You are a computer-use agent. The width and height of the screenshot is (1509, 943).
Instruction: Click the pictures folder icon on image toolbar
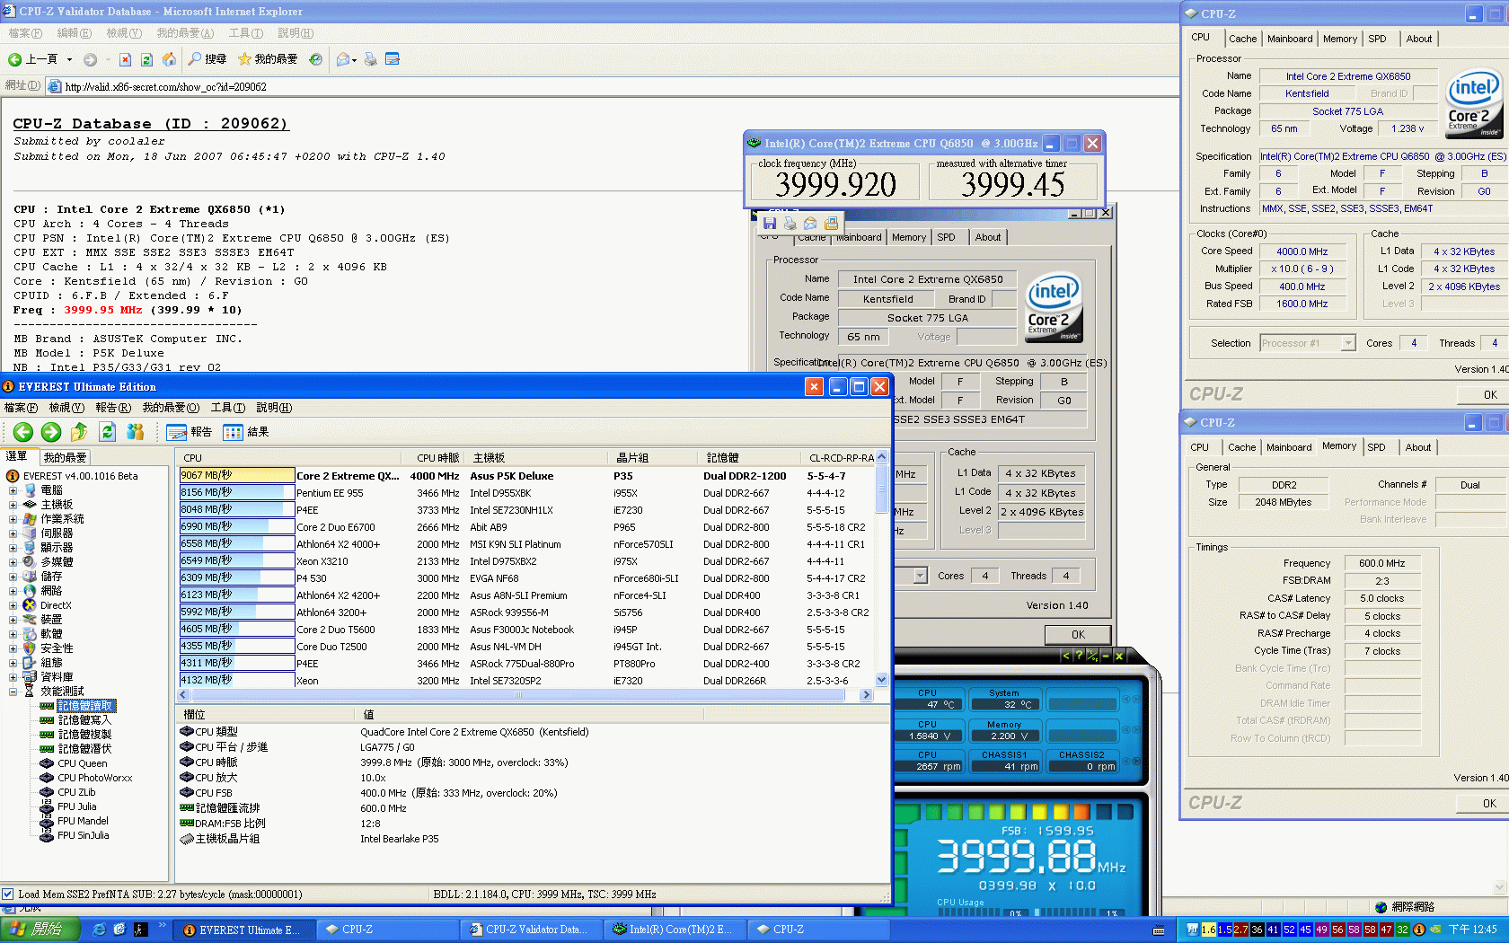pos(831,223)
